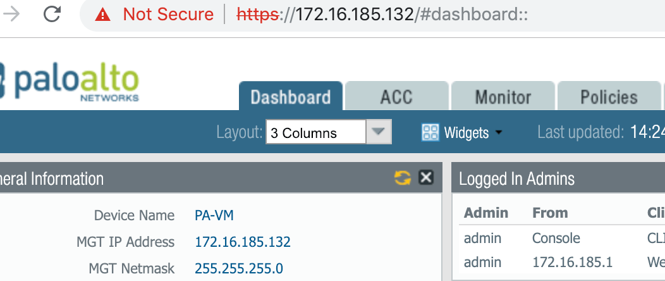
Task: Click the Not Secure warning triangle icon
Action: click(x=102, y=15)
